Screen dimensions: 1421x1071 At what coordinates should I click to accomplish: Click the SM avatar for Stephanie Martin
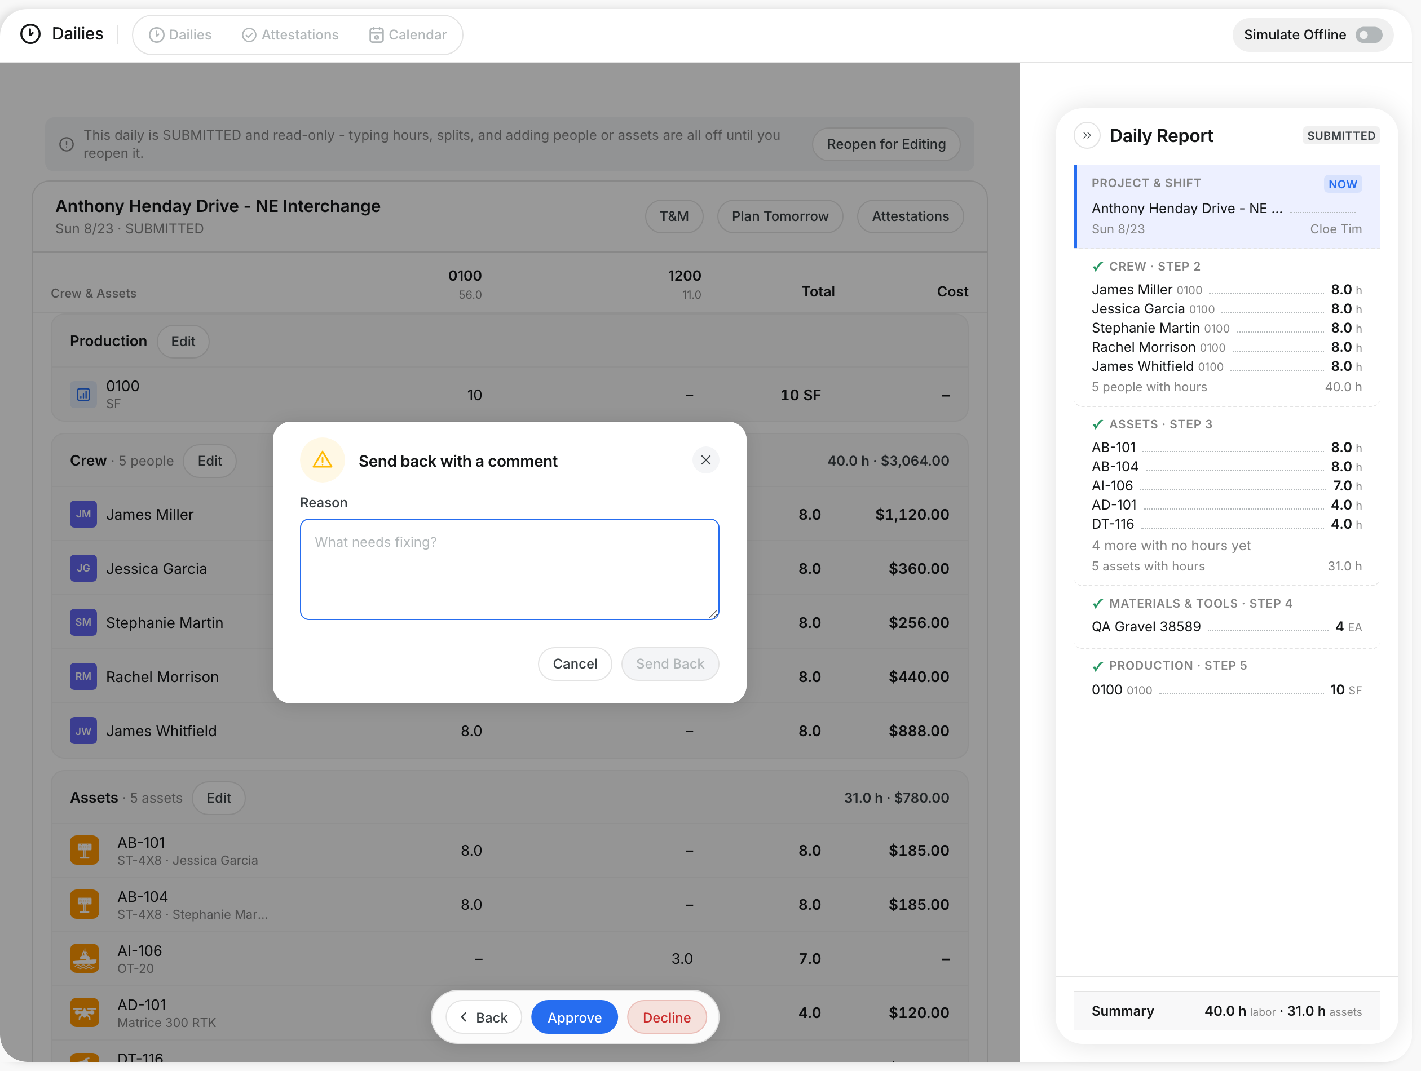coord(83,622)
